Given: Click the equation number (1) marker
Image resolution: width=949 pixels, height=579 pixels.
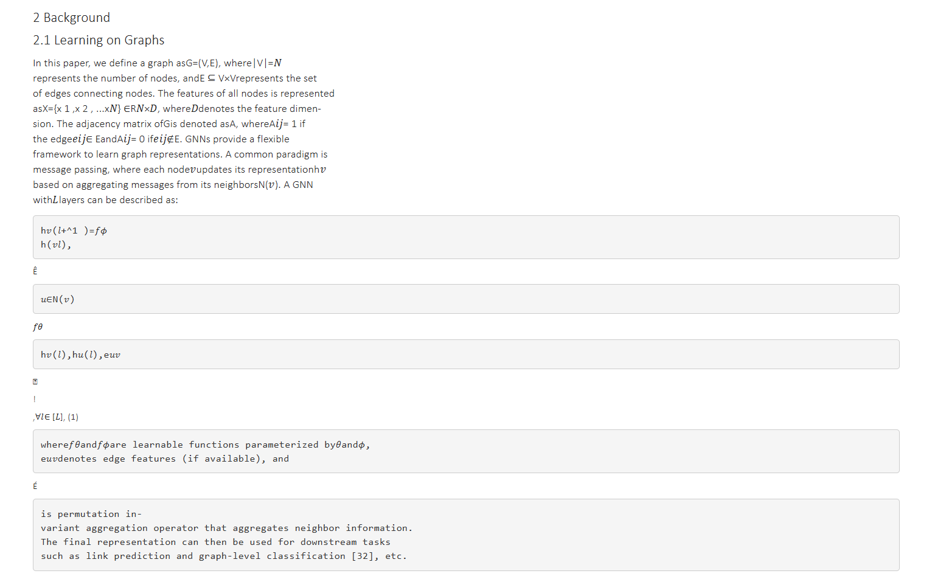Looking at the screenshot, I should (73, 417).
